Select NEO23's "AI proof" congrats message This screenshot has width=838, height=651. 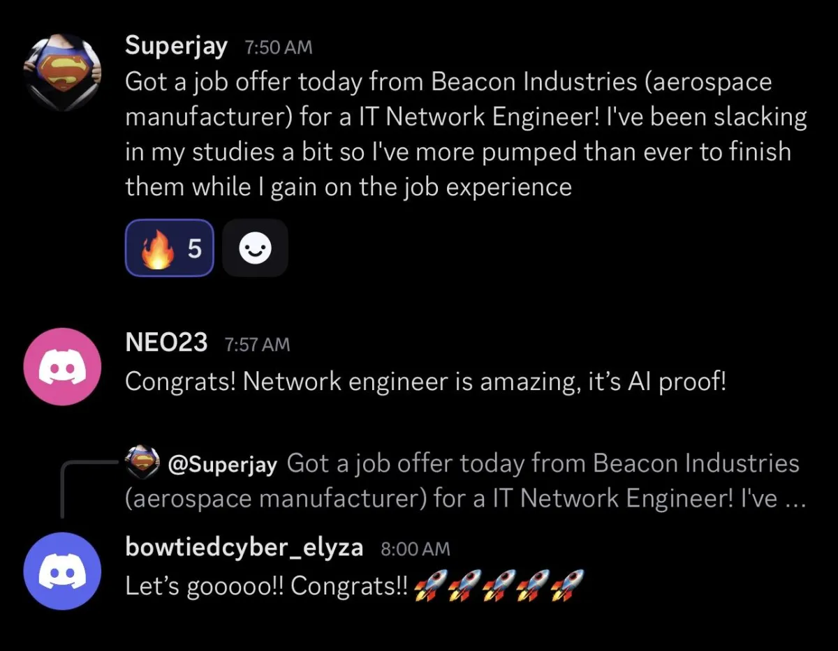pyautogui.click(x=425, y=382)
